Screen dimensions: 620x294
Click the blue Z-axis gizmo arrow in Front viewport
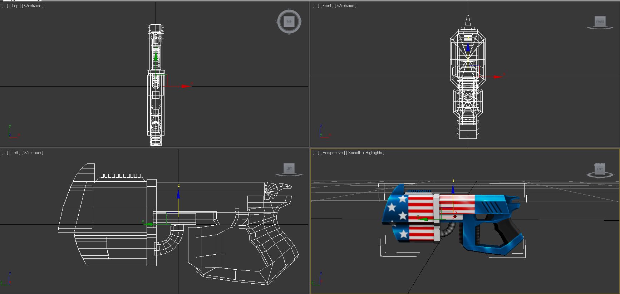point(468,46)
